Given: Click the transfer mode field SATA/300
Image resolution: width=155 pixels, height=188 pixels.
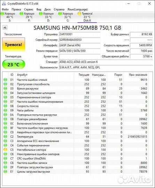Looking at the screenshot, I should click(x=80, y=51).
